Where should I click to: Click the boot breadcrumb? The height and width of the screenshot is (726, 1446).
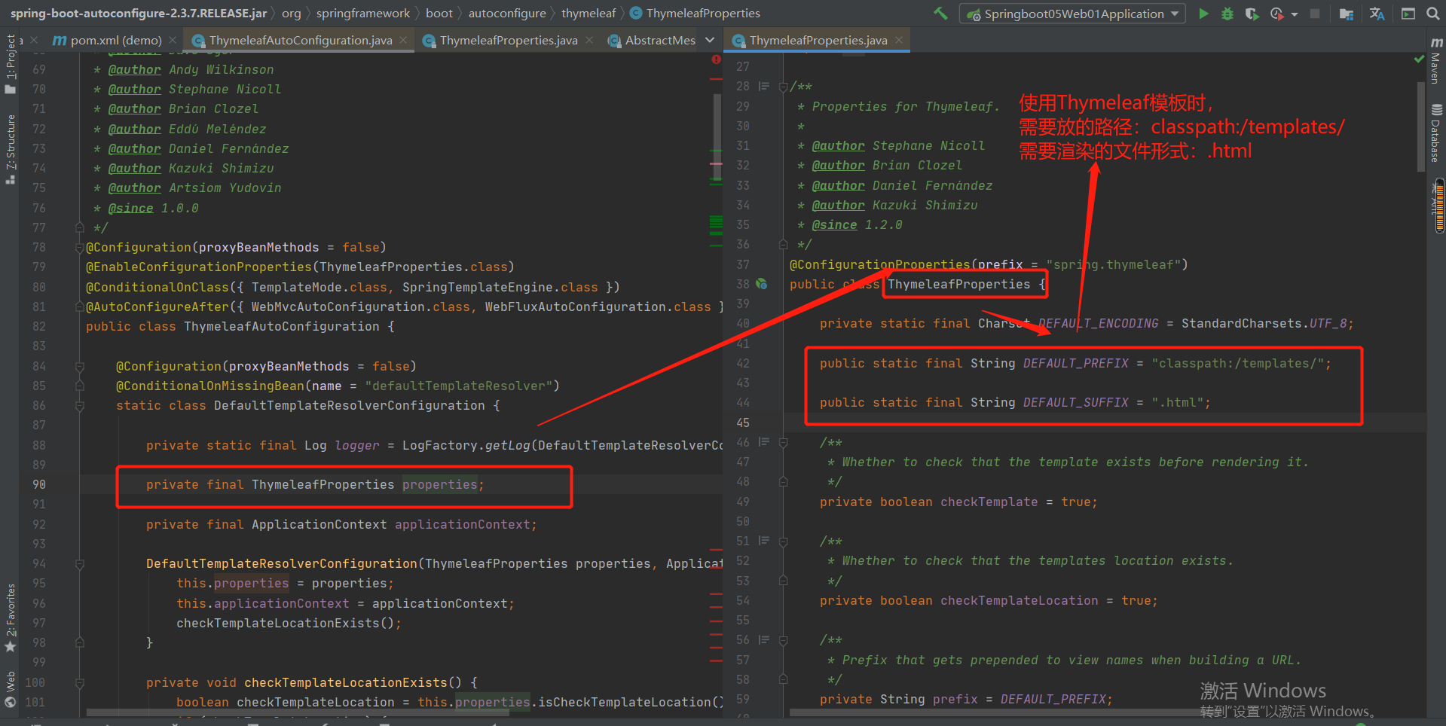[439, 14]
